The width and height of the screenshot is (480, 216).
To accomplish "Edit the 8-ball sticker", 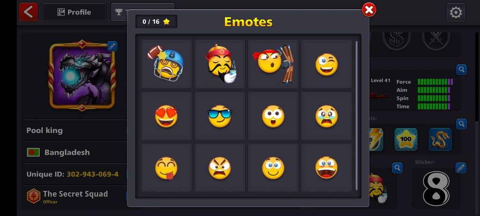I will [461, 168].
